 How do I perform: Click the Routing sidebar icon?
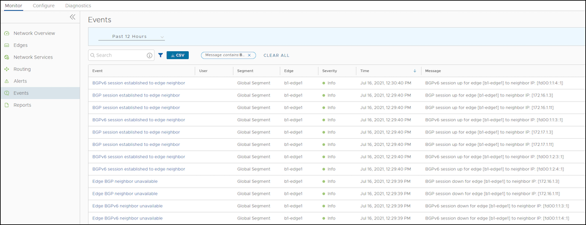(x=7, y=69)
